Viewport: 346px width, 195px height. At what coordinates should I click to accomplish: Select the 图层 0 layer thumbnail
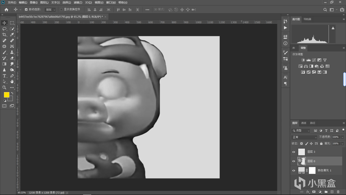coord(301,161)
